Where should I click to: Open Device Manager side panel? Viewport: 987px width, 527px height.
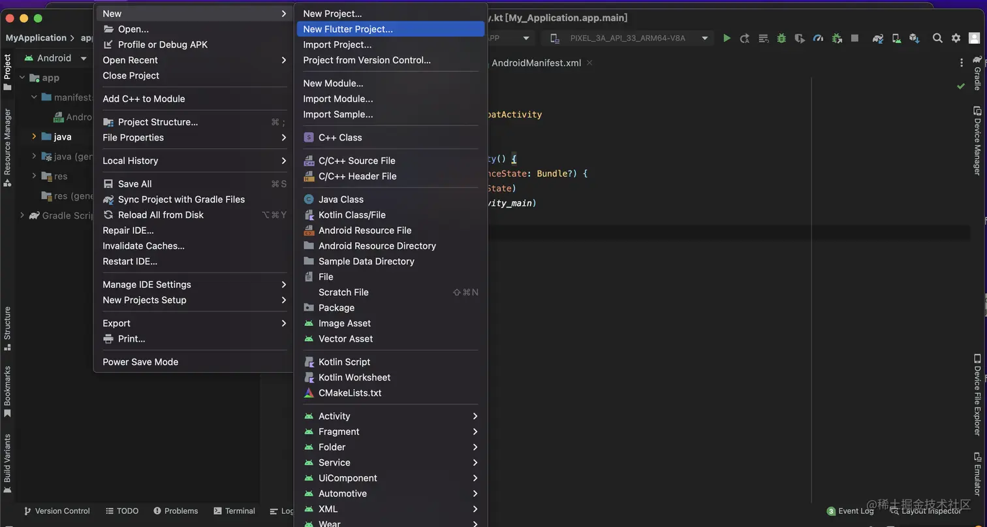[977, 140]
